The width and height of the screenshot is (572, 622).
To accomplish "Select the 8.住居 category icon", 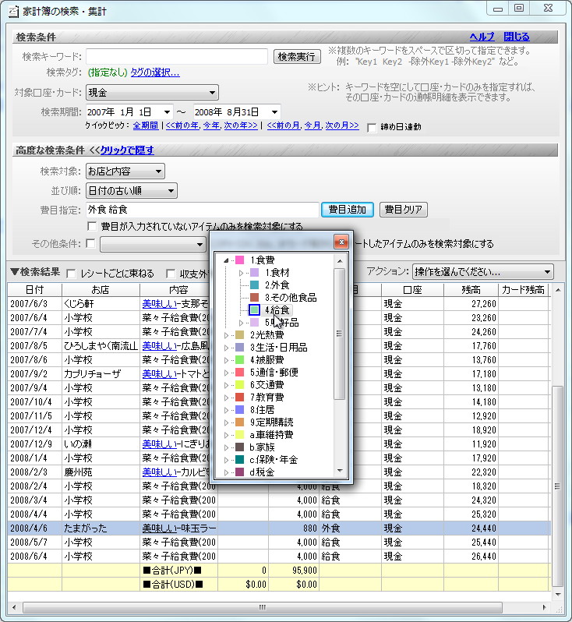I will [x=239, y=410].
